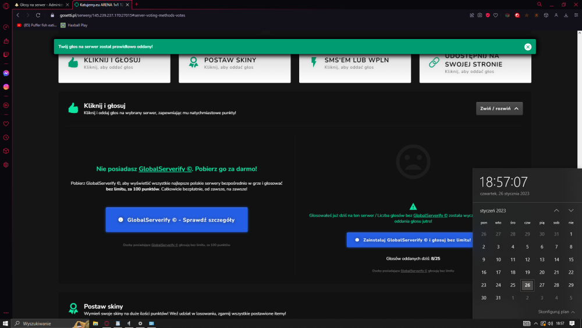This screenshot has width=582, height=328.
Task: Switch to the Głosy na serwer tab
Action: [x=39, y=5]
